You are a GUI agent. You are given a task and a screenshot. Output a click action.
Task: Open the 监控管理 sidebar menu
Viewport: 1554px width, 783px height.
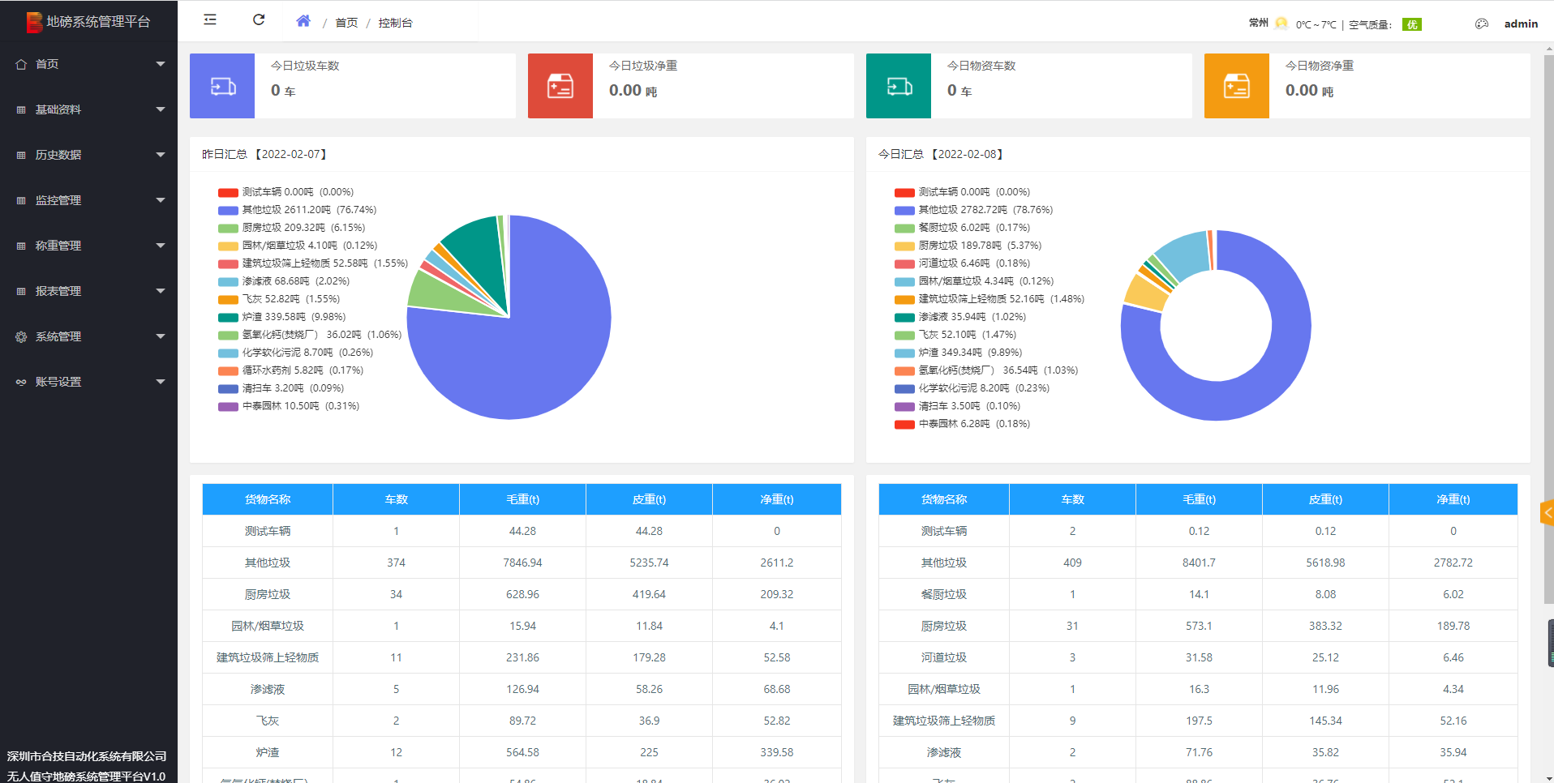[88, 200]
